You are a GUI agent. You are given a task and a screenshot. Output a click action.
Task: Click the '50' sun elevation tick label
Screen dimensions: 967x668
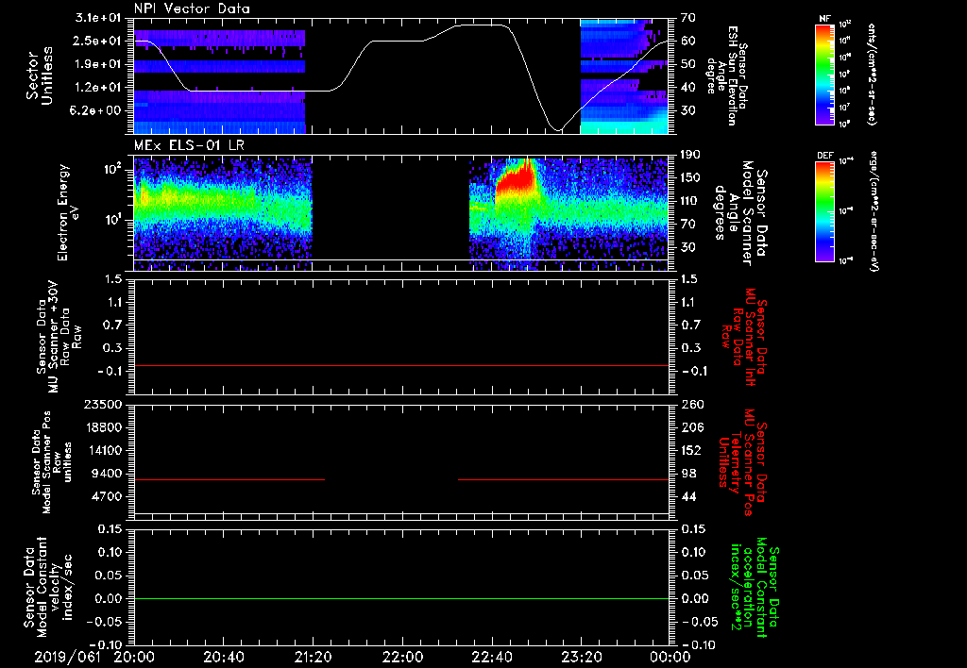[688, 64]
